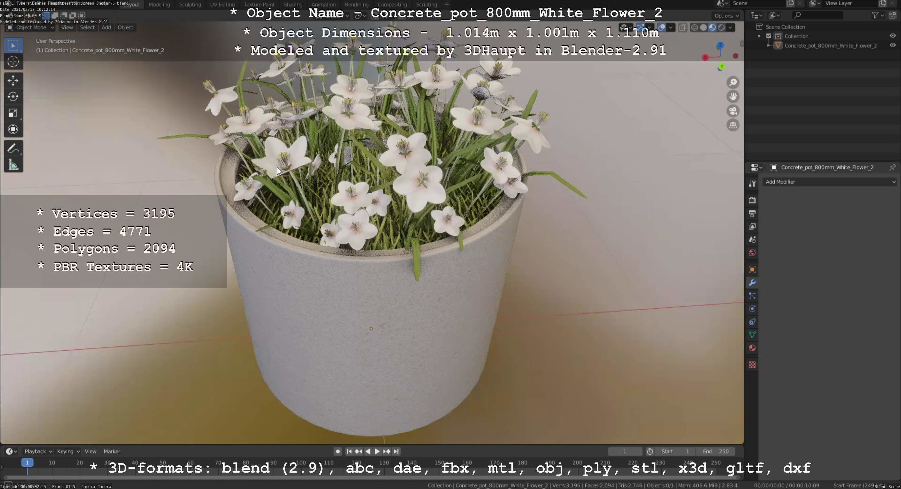Choose the Move tool
901x489 pixels.
coord(13,80)
